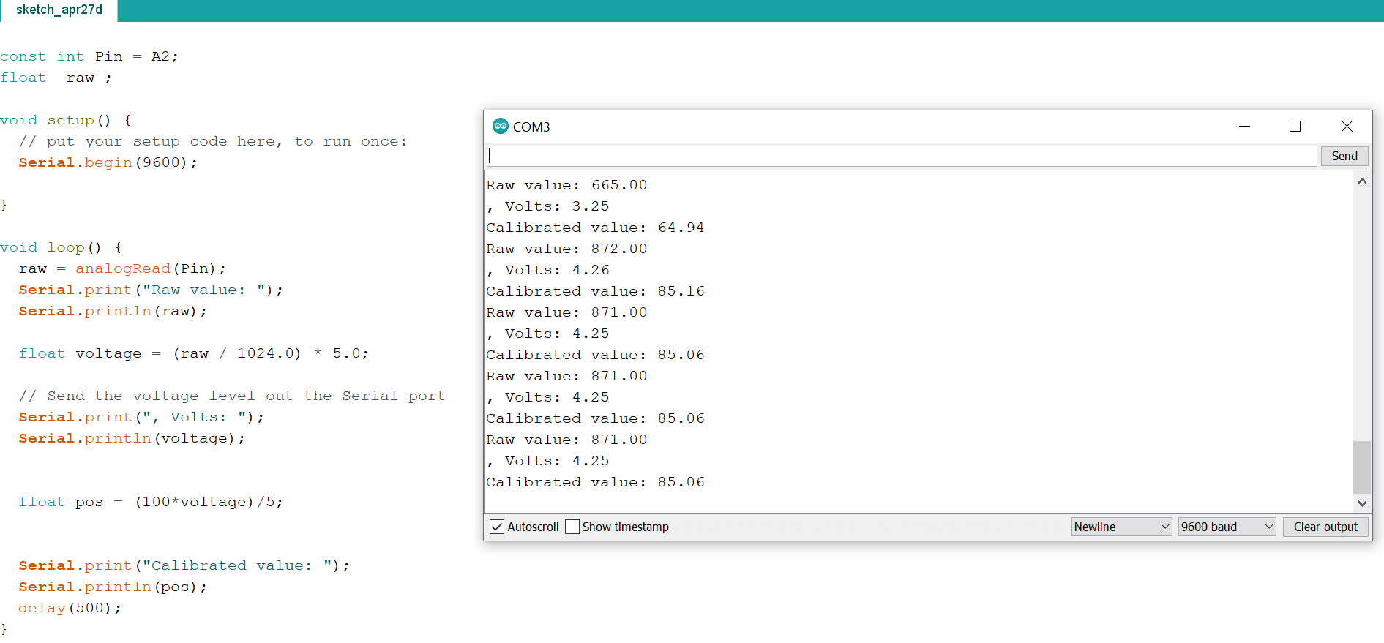Click the 'void setup() {' code line
The width and height of the screenshot is (1384, 643).
pyautogui.click(x=66, y=120)
